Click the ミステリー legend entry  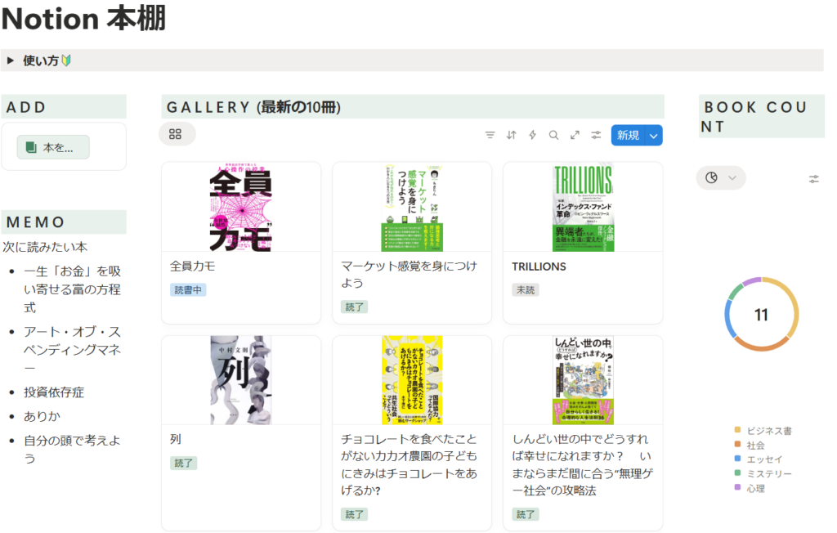(769, 473)
